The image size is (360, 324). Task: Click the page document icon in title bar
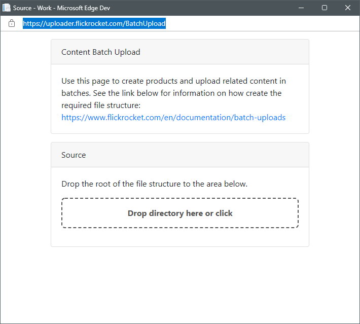(7, 8)
